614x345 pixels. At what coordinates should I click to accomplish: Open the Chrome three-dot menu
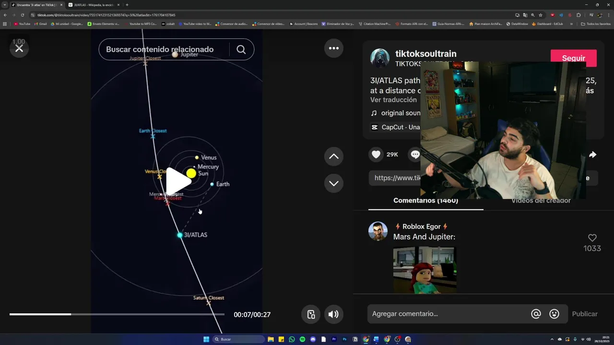608,15
